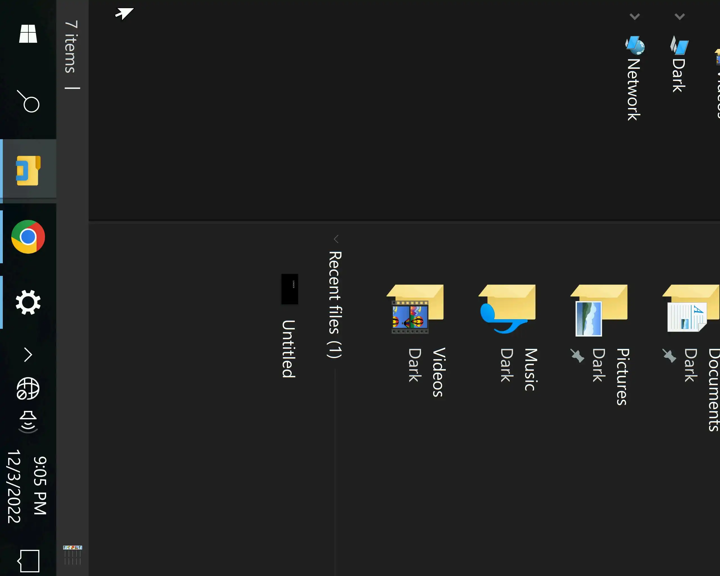The width and height of the screenshot is (720, 576).
Task: Open the Settings gear in taskbar
Action: coord(28,302)
